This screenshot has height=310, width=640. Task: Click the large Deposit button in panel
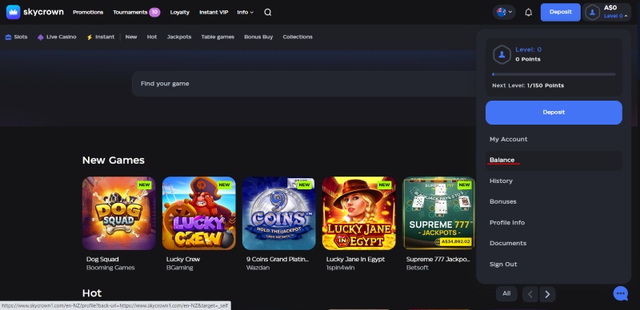[554, 112]
